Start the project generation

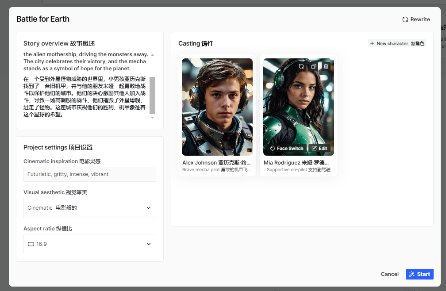click(x=419, y=274)
